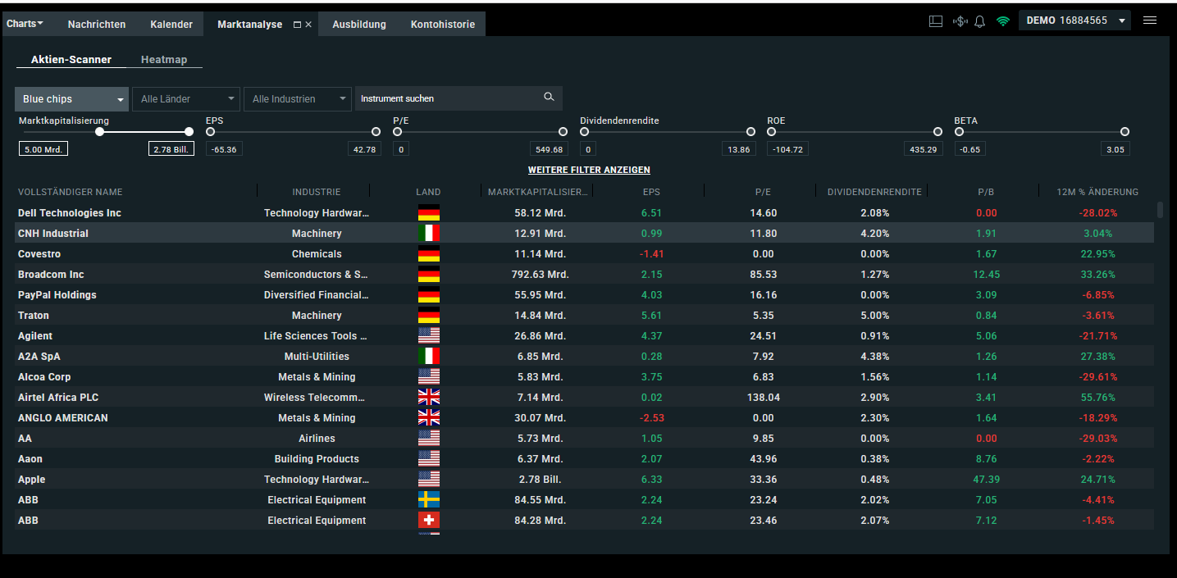Open the notifications bell icon
The height and width of the screenshot is (578, 1177).
979,20
